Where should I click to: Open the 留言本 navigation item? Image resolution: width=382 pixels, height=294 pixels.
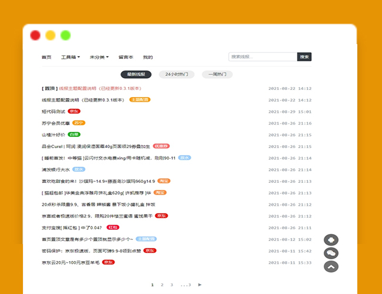tap(126, 57)
